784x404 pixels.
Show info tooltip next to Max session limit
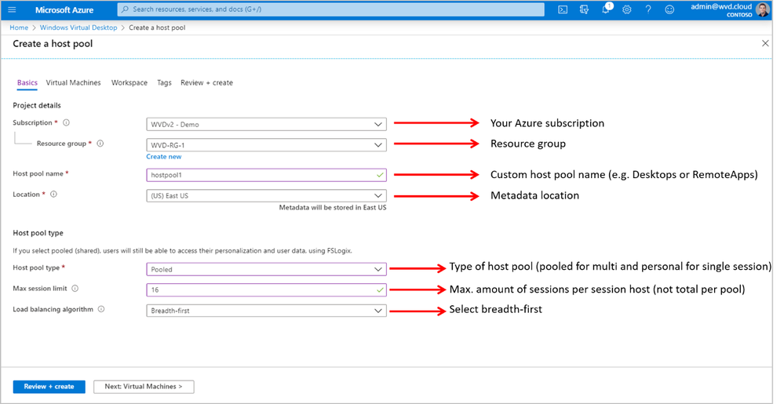[75, 289]
